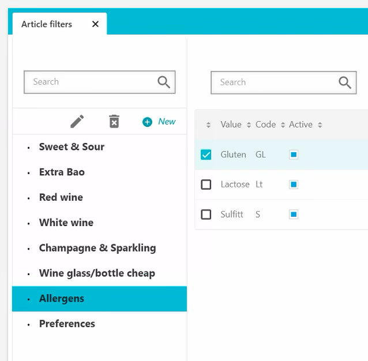Focus the left filter search field
368x361 pixels.
[x=89, y=82]
